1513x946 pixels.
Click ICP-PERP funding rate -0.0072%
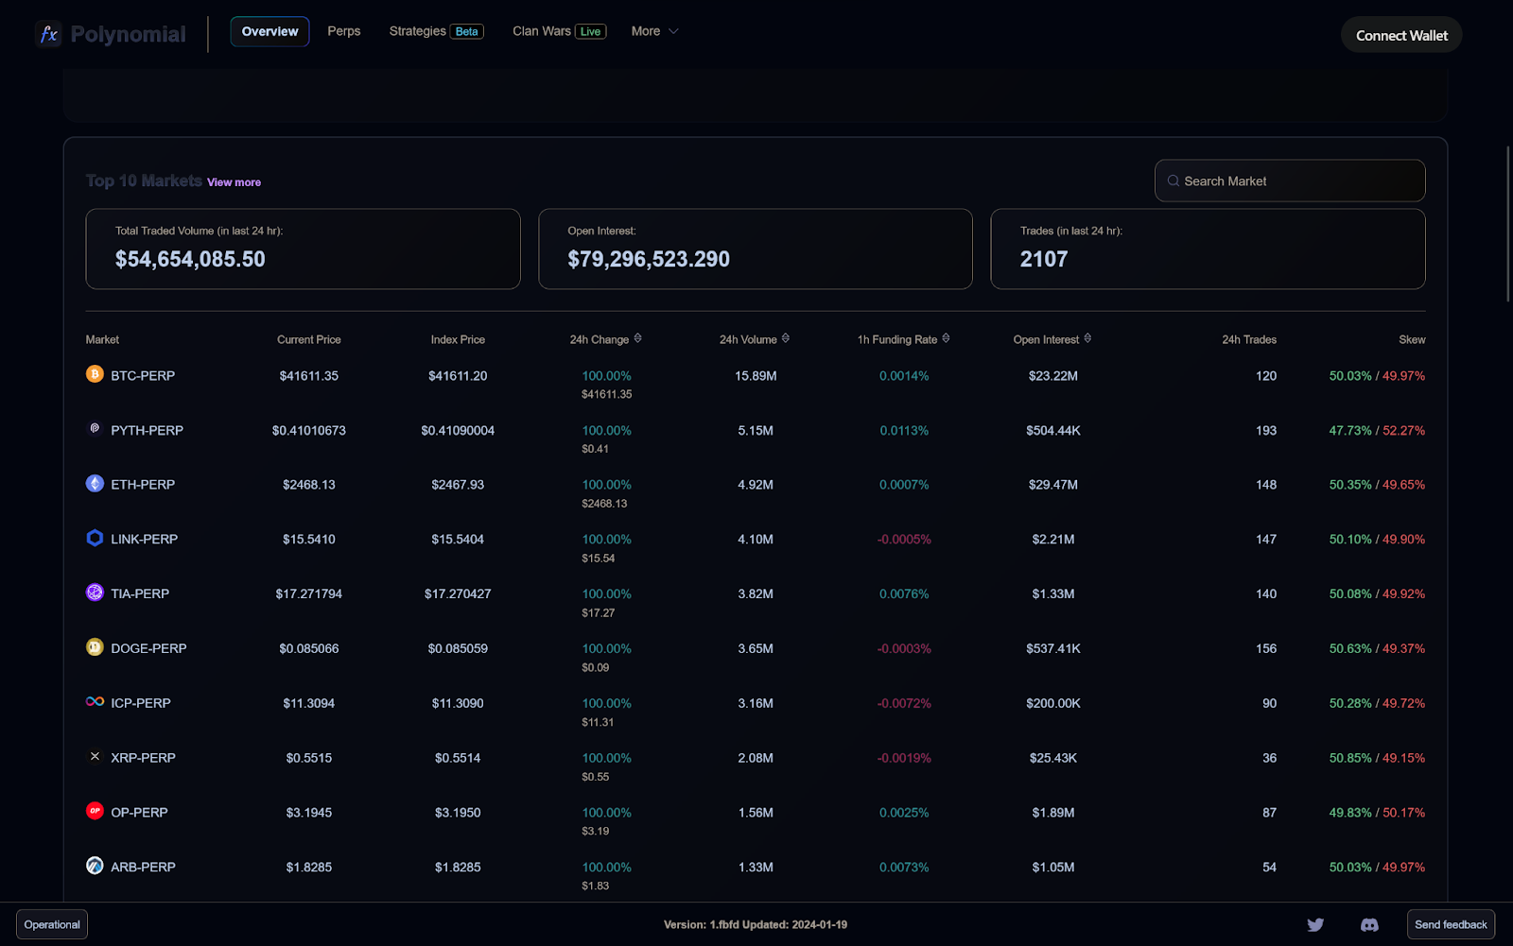(904, 704)
